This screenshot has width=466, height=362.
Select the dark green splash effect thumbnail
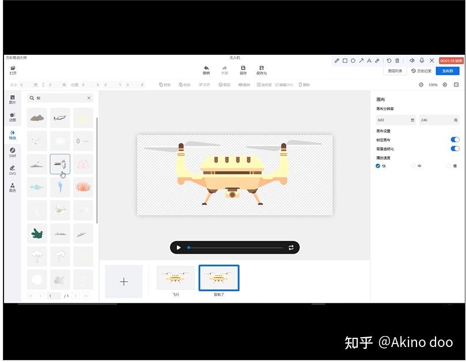[x=37, y=233]
